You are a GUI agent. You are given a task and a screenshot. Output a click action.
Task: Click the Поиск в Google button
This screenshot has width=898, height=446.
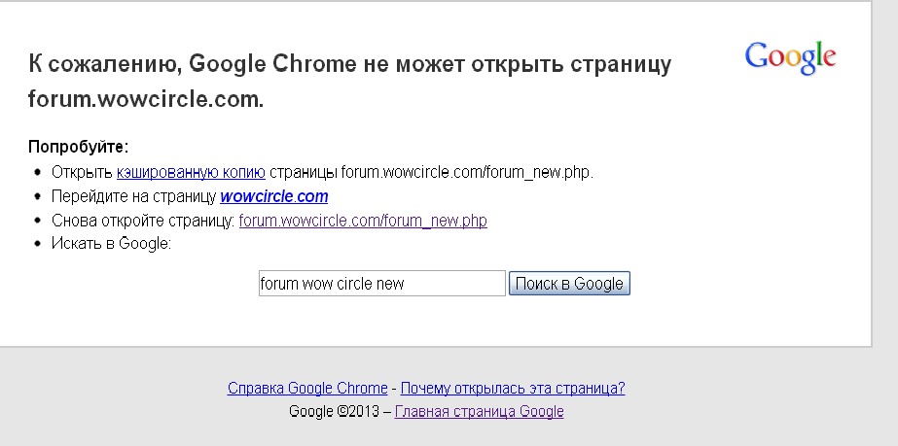tap(569, 284)
